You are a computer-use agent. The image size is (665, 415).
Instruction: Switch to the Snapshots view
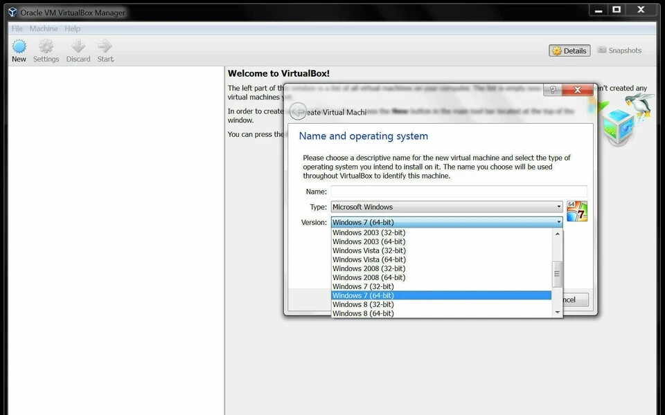coord(619,50)
